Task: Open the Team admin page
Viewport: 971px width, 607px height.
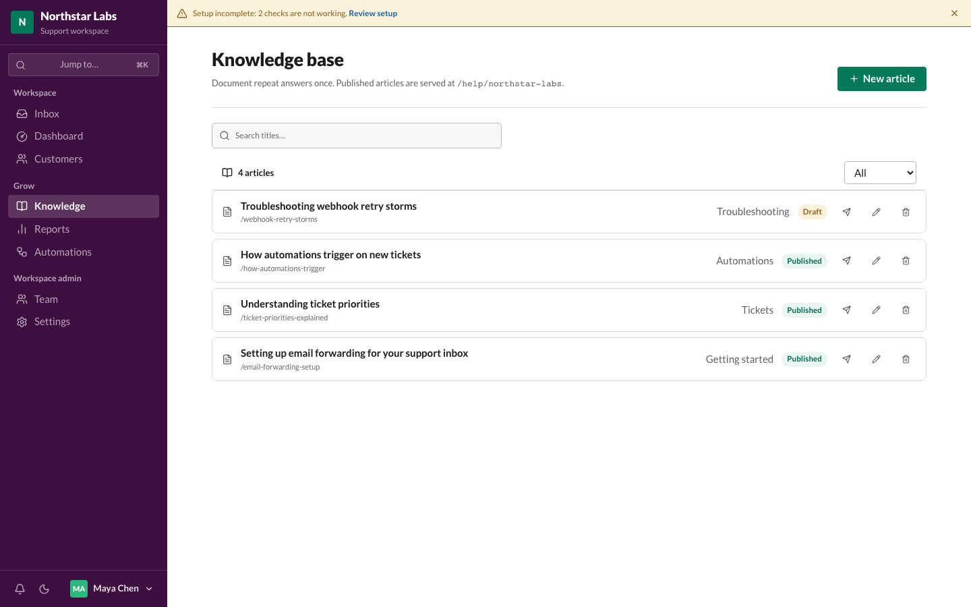Action: tap(84, 299)
